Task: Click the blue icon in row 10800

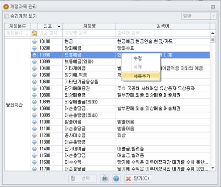Action: pyautogui.click(x=34, y=95)
